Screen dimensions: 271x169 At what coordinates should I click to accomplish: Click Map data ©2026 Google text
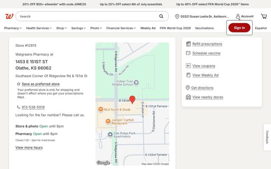pyautogui.click(x=155, y=164)
